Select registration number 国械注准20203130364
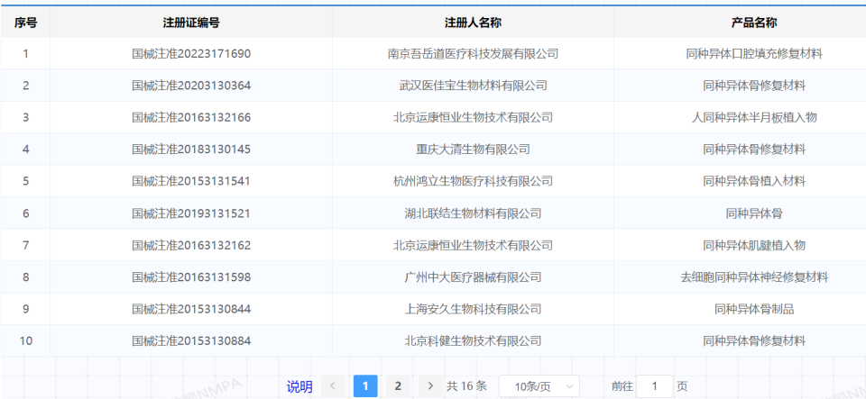This screenshot has width=866, height=399. pos(191,86)
